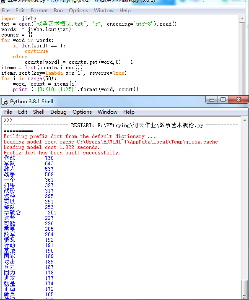
Task: Click 'Prefix dict has been built successfully.' line
Action: pyautogui.click(x=62, y=153)
